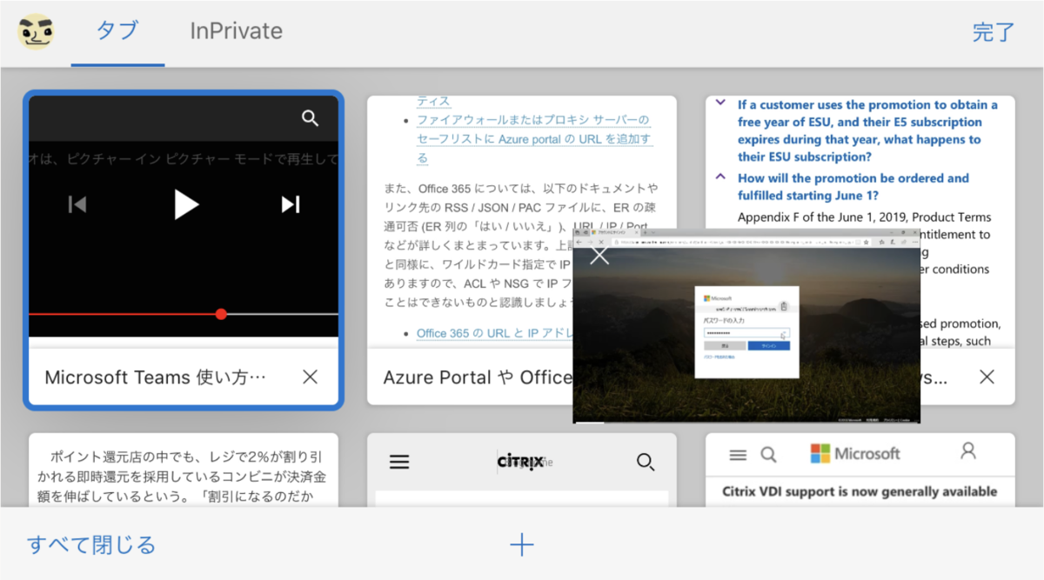Tap 完了 to finish
The image size is (1044, 580).
(x=994, y=33)
